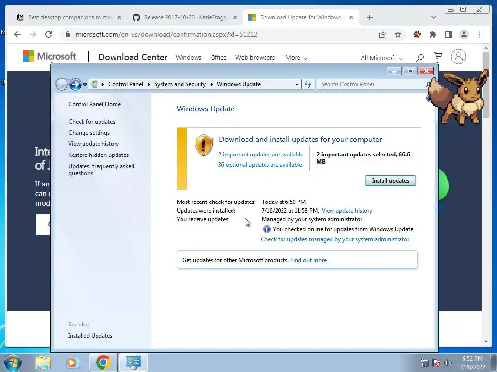Click the Chrome address bar URL
The image size is (497, 372).
166,34
